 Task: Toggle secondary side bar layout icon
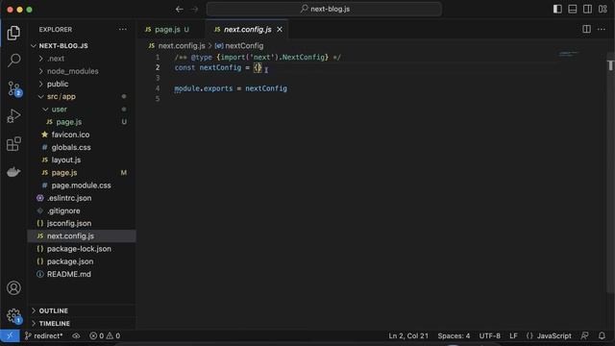click(587, 9)
